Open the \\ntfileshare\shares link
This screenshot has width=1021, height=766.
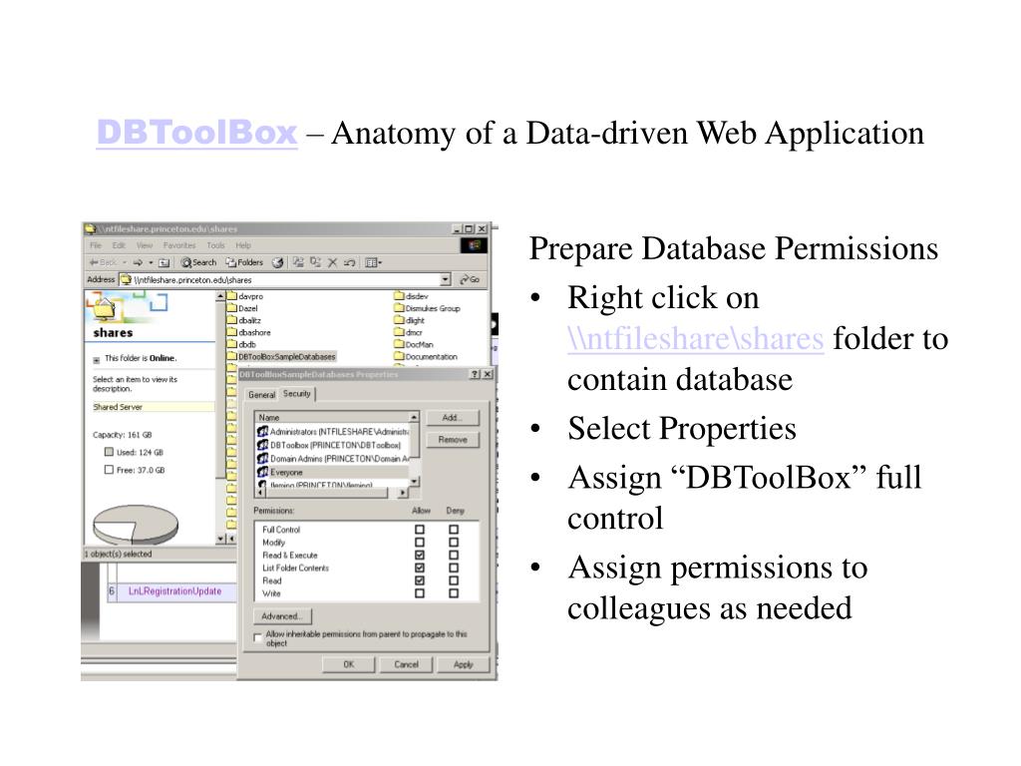(x=695, y=339)
